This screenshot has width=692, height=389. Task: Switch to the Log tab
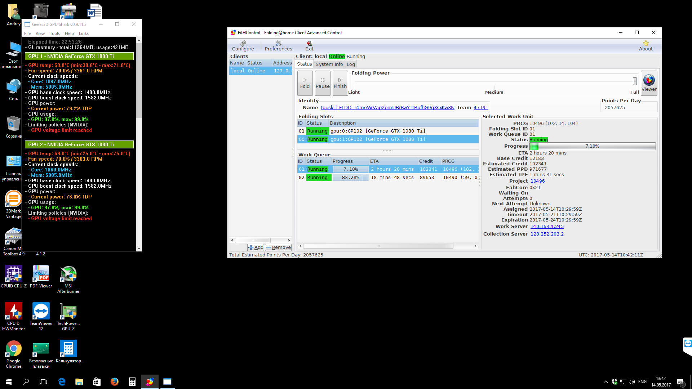click(x=351, y=64)
